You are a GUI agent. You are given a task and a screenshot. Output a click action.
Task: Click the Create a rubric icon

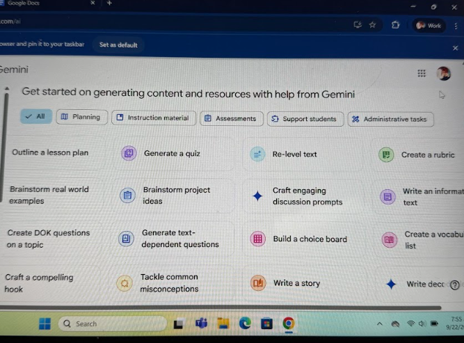[386, 154]
